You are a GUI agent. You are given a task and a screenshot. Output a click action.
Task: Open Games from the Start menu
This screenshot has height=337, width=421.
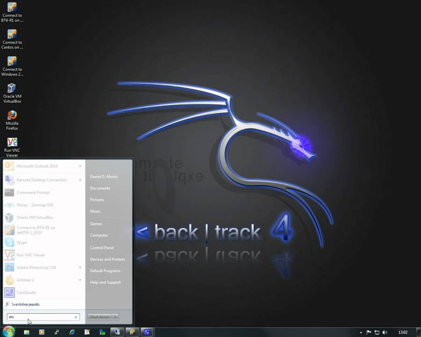click(96, 224)
